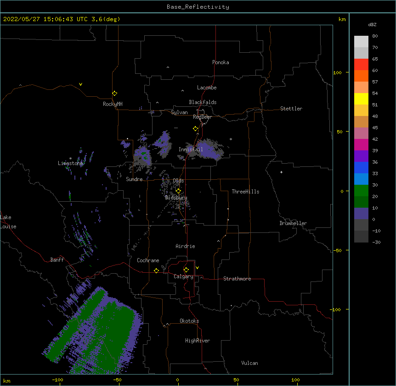Select the HighRiver label

coord(198,341)
